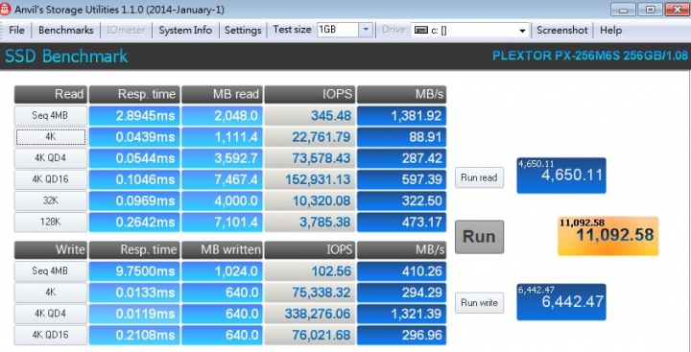Screen dimensions: 691x352
Task: Click the SSD Benchmark heading
Action: (66, 57)
